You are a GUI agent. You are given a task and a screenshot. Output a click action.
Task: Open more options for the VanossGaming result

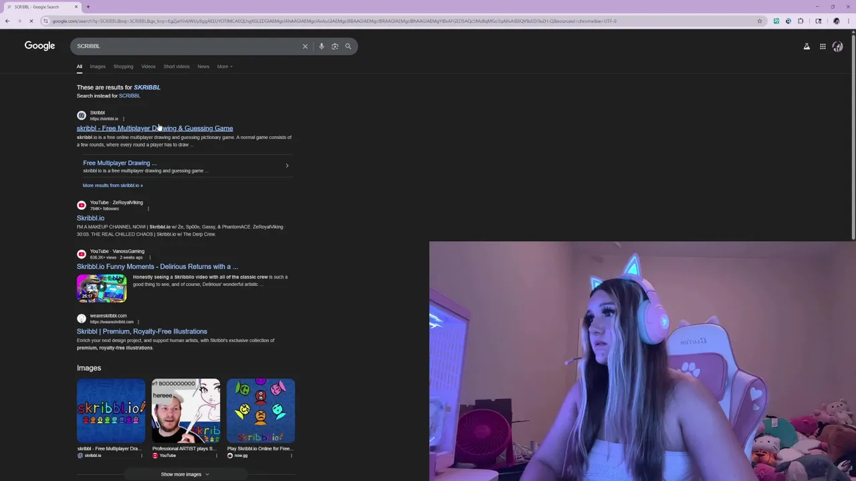[150, 257]
